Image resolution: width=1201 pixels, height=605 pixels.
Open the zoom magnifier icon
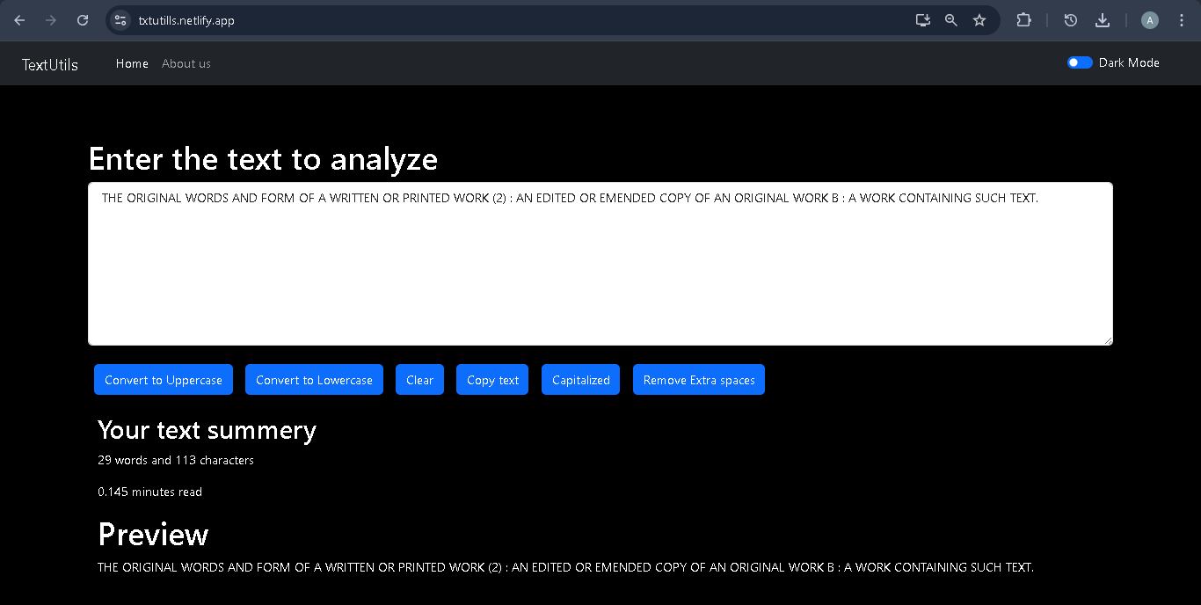point(950,20)
